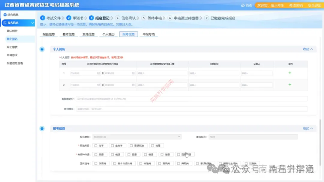Screen dimensions: 324x182
Task: Select 英语 as foreign language
Action: tap(96, 154)
